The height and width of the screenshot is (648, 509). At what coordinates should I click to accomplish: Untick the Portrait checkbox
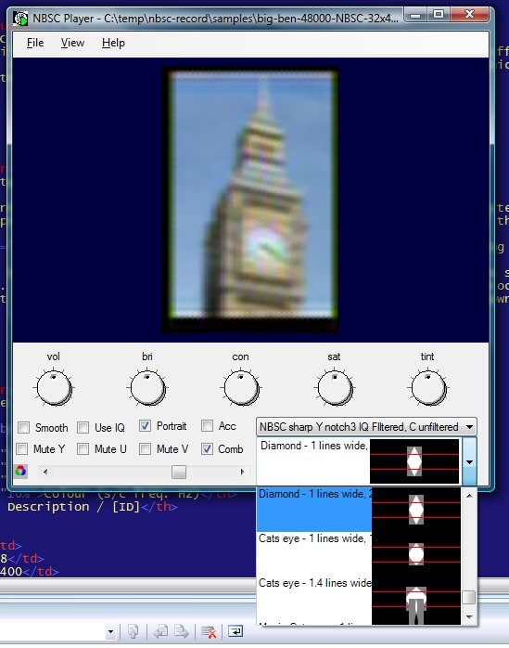pos(145,426)
